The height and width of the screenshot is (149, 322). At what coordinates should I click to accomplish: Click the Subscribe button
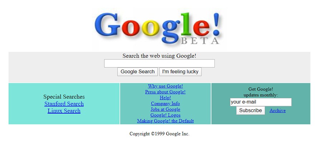coord(250,110)
